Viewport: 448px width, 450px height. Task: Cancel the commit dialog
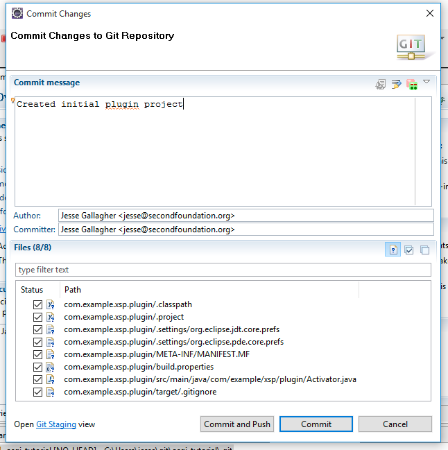pos(395,424)
